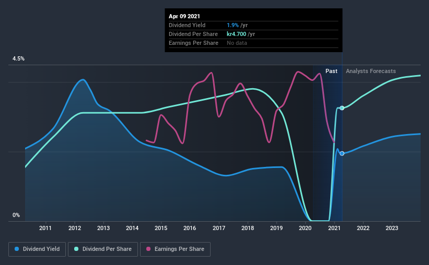Click the pink Earnings Per Share legend dot
This screenshot has width=429, height=265.
(148, 249)
